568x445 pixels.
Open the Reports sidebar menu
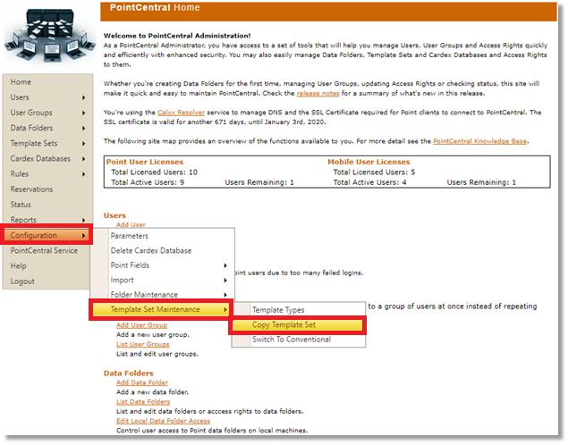(x=23, y=220)
